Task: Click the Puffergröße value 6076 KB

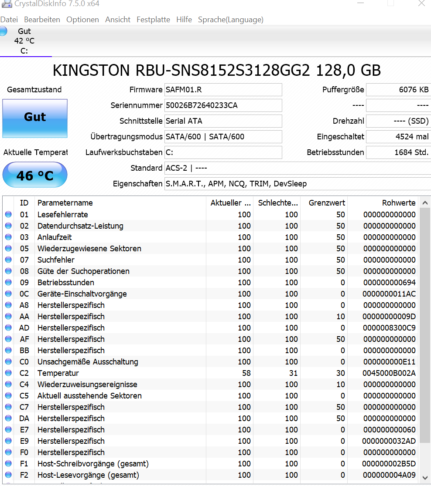Action: [398, 90]
